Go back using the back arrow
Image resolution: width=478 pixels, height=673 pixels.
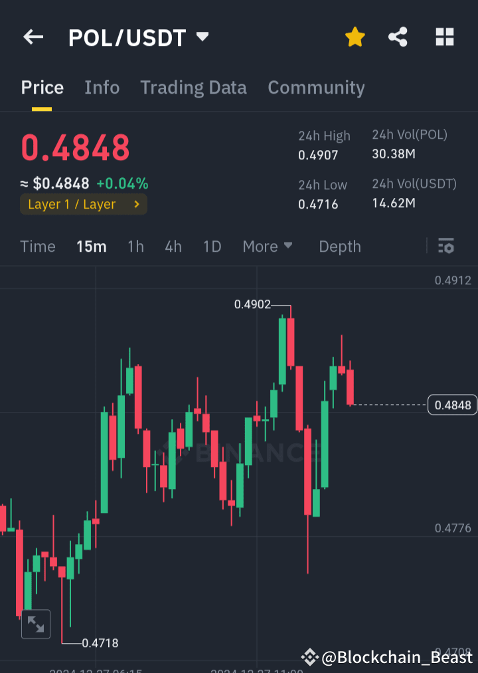33,37
